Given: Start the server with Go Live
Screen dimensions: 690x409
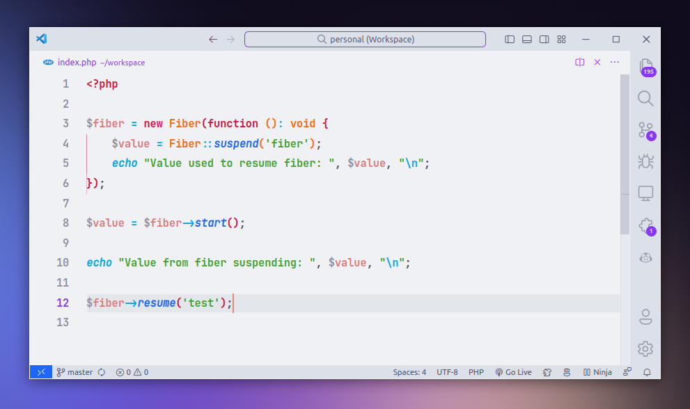Looking at the screenshot, I should 513,372.
